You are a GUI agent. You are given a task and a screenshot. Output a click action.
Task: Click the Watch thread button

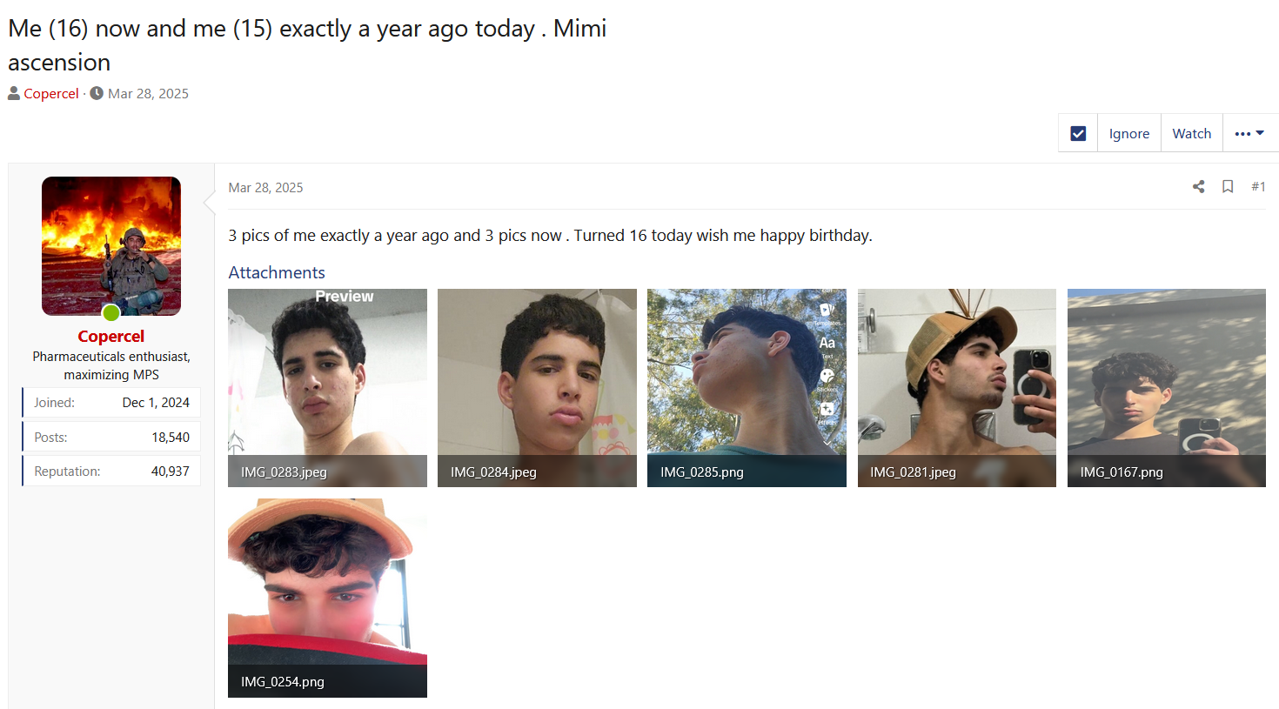click(x=1191, y=133)
